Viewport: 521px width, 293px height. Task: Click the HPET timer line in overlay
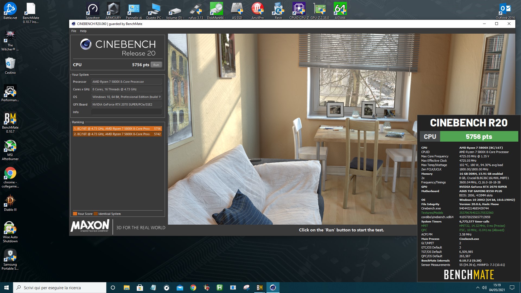tap(463, 226)
